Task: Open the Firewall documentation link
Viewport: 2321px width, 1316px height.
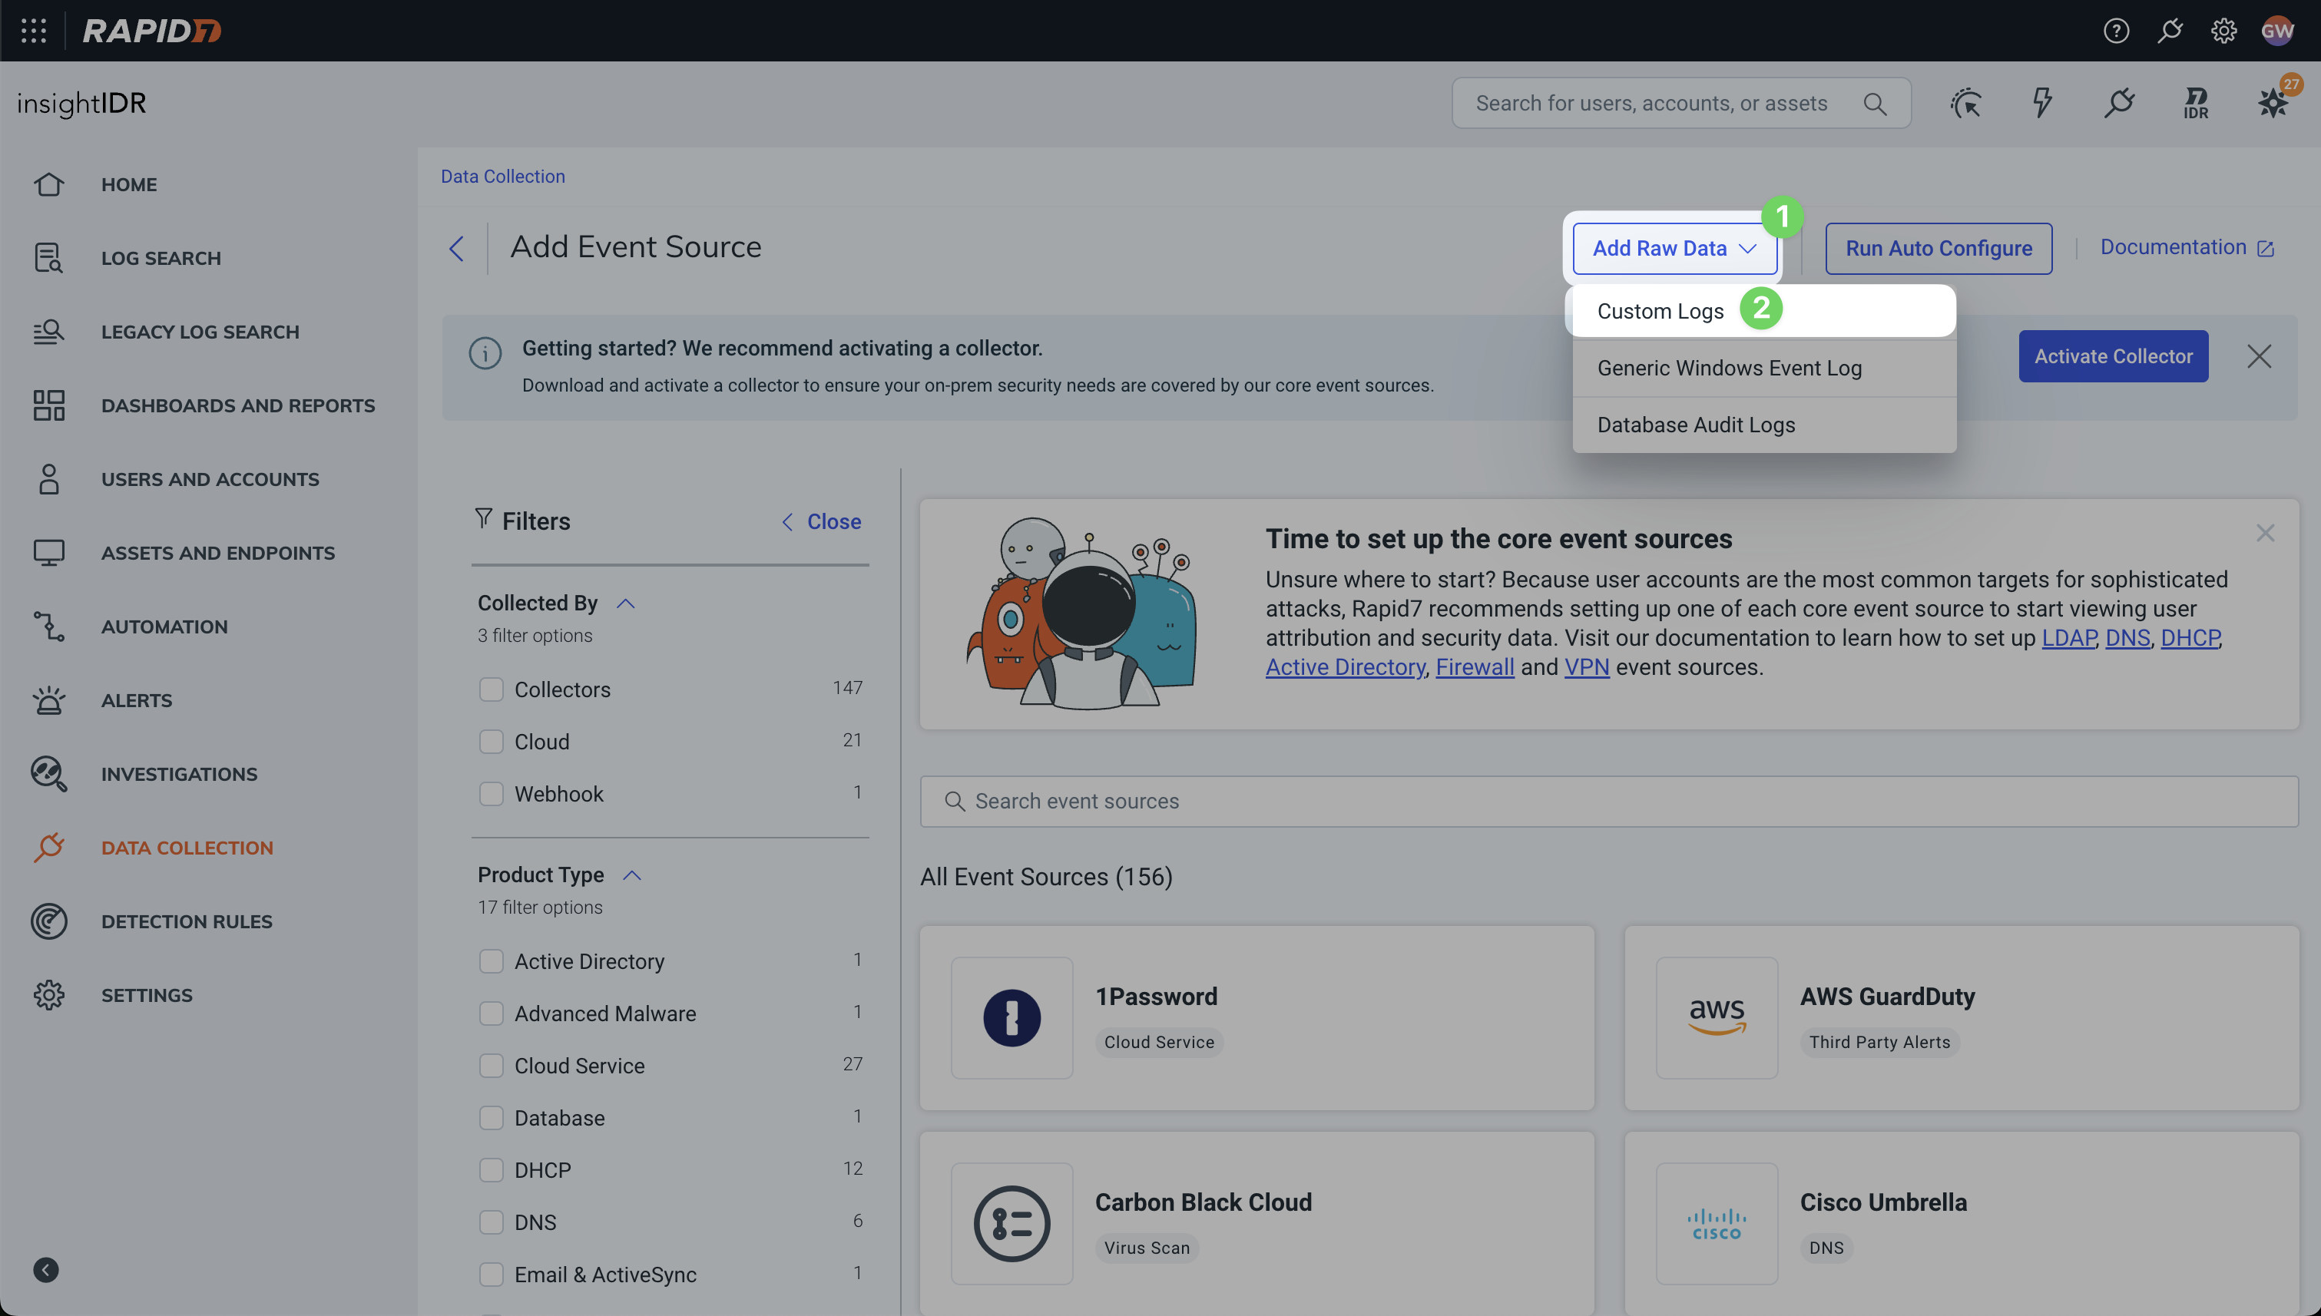Action: point(1474,667)
